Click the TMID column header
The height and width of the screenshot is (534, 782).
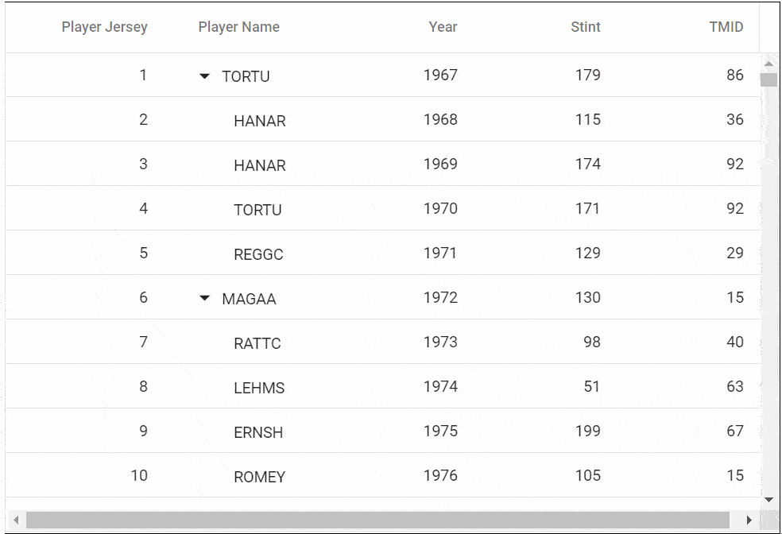coord(726,27)
